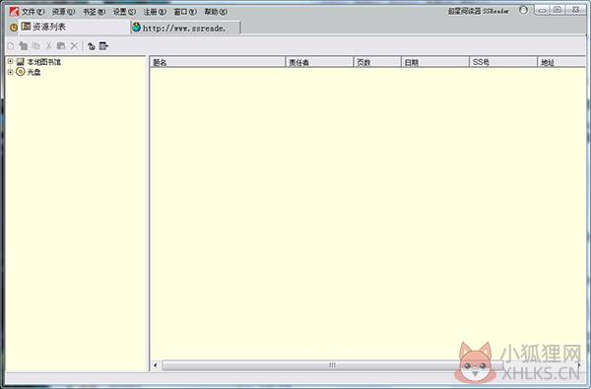
Task: Switch to the http://www.ssreade. tab
Action: (185, 28)
